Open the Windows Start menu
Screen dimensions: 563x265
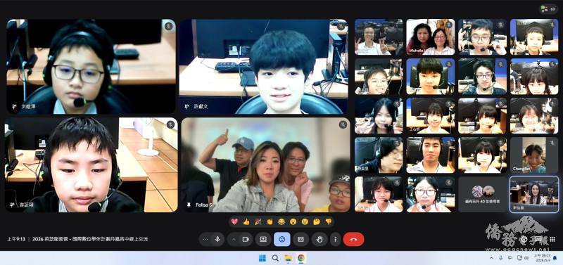tap(262, 258)
